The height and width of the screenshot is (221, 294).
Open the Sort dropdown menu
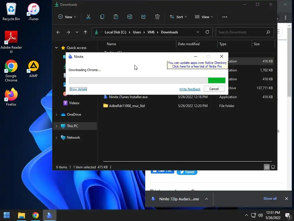(178, 17)
